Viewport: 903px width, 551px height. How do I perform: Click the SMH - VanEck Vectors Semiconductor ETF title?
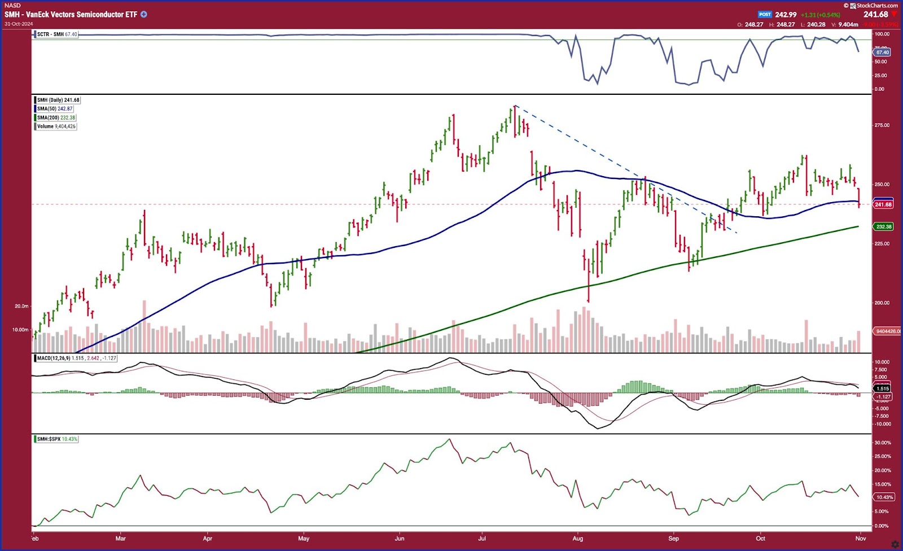pos(71,14)
